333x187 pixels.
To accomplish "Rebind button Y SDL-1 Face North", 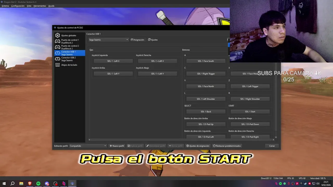I will click(x=206, y=86).
